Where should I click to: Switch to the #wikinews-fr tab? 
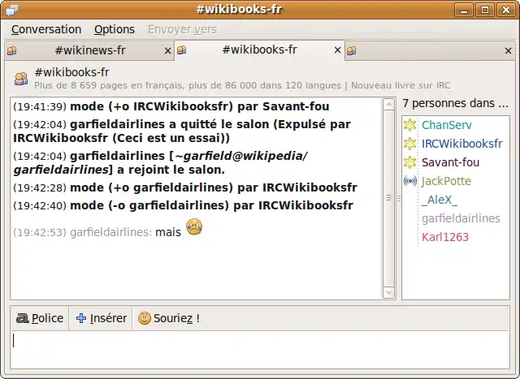point(89,50)
